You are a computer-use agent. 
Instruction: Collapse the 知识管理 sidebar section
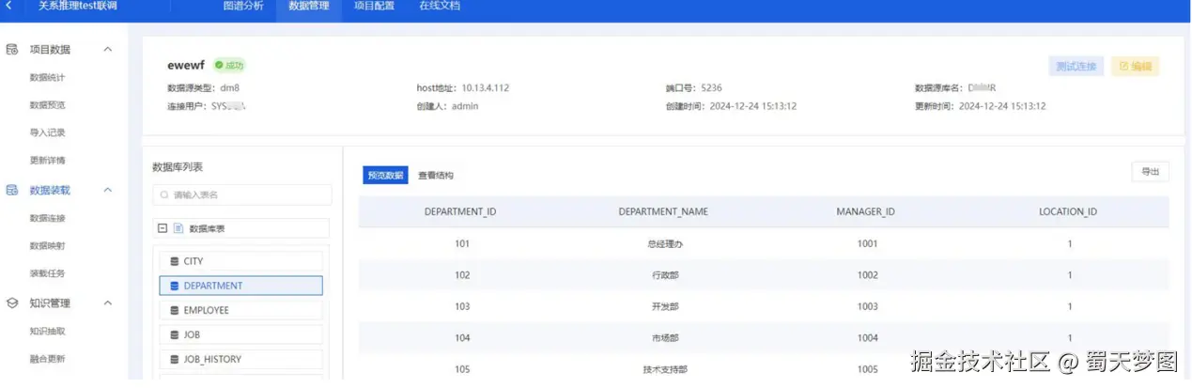(x=107, y=303)
